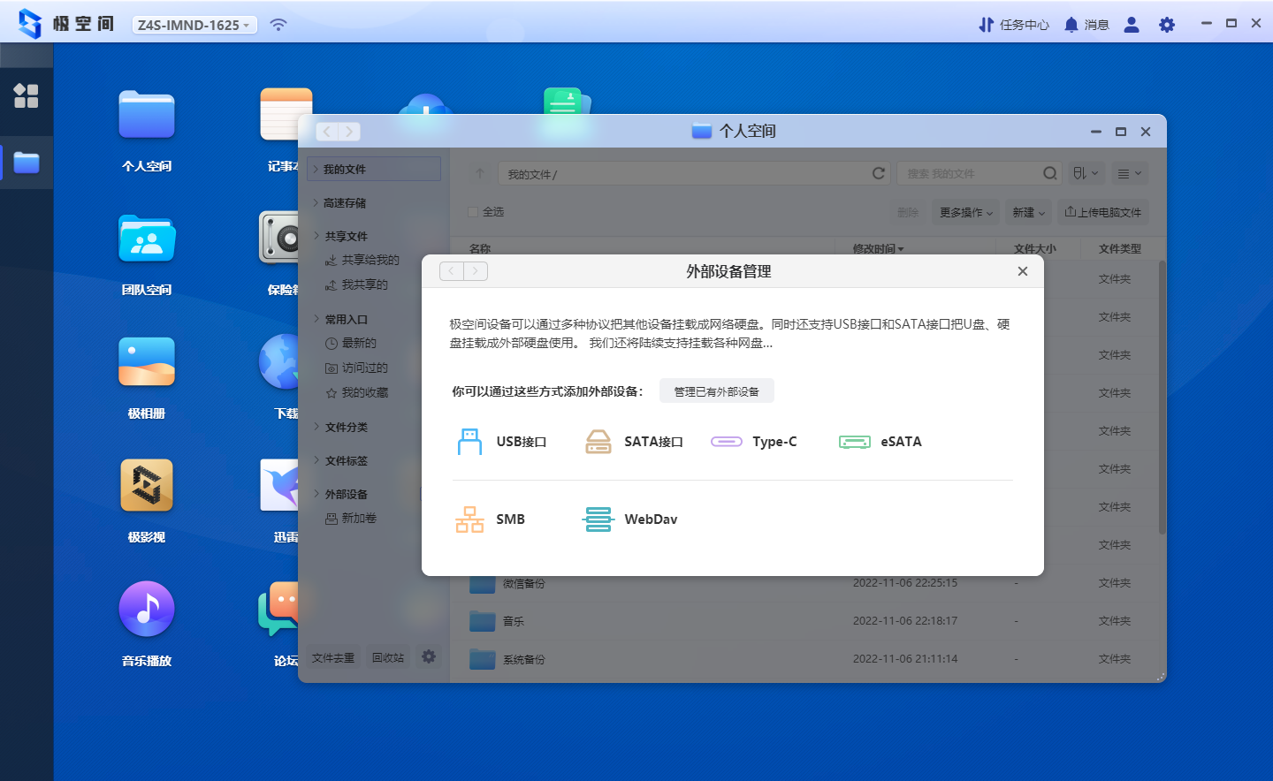Add a WebDav network mount

[x=630, y=519]
